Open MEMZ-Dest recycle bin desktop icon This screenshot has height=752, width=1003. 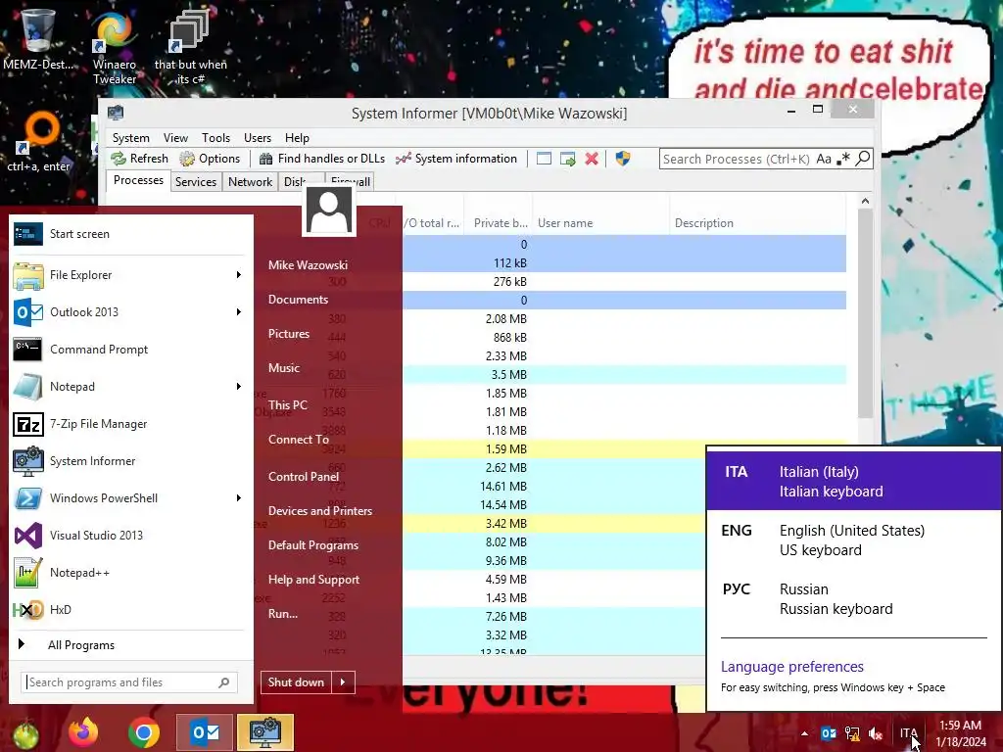[38, 39]
